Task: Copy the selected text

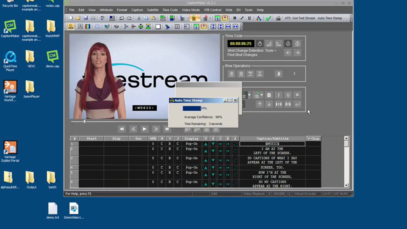Action: 146,18
